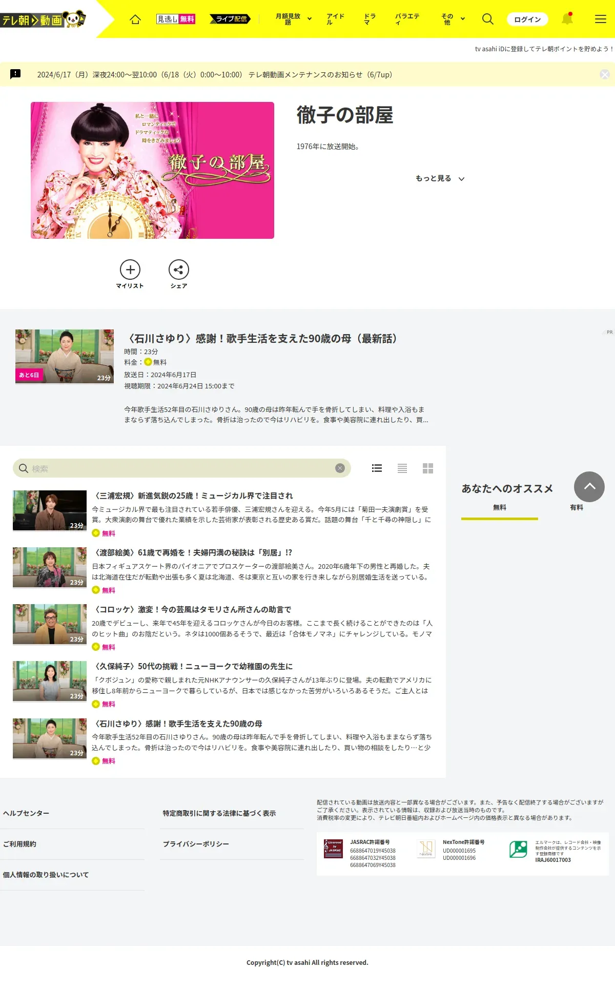
Task: Add 徹子の部屋 to マイリスト
Action: pyautogui.click(x=130, y=274)
